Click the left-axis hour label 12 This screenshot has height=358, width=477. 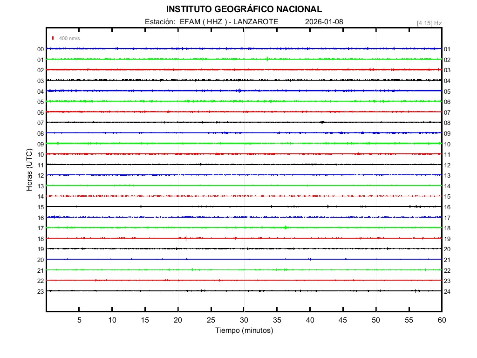(41, 176)
